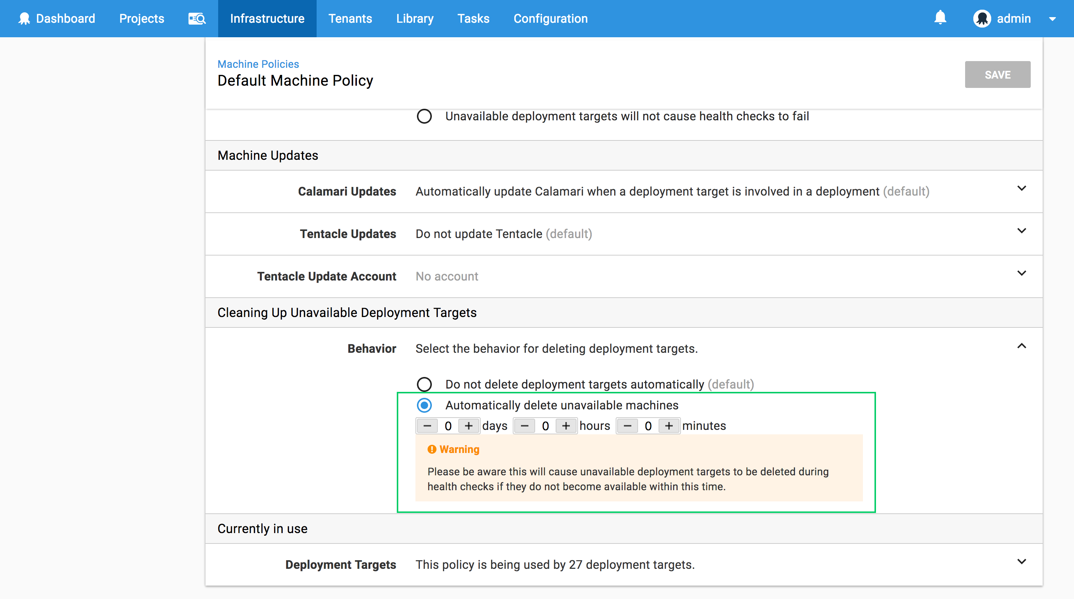Open the notifications bell
Image resolution: width=1074 pixels, height=599 pixels.
tap(940, 18)
